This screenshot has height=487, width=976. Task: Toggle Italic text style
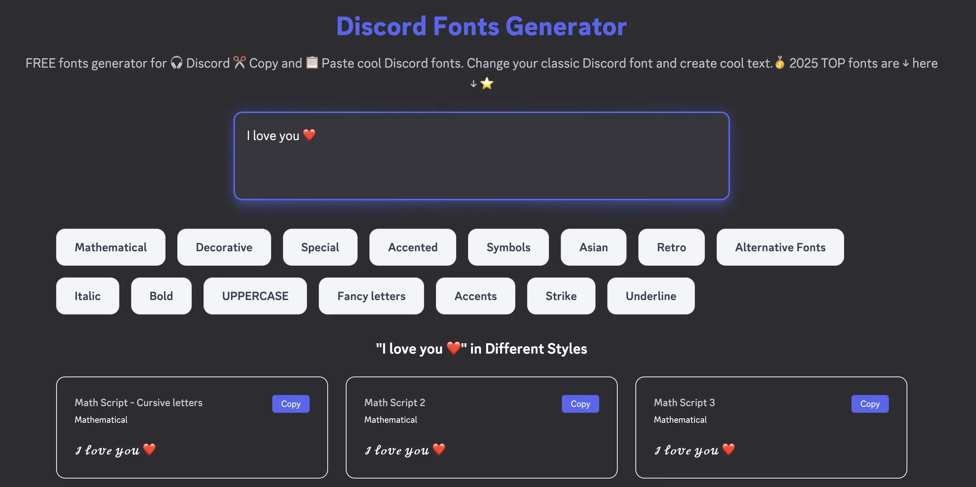[x=88, y=296]
